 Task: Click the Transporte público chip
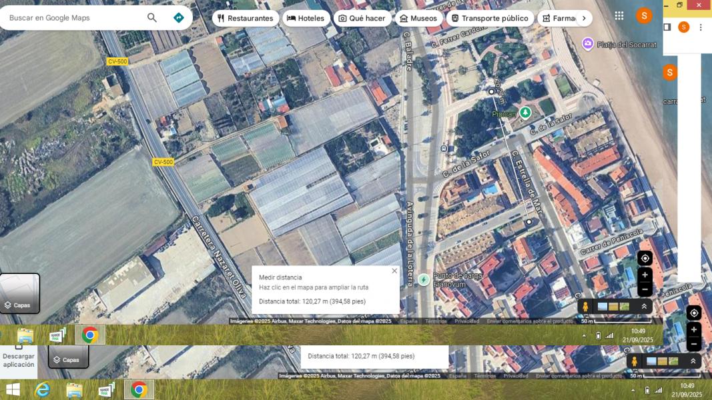click(489, 18)
